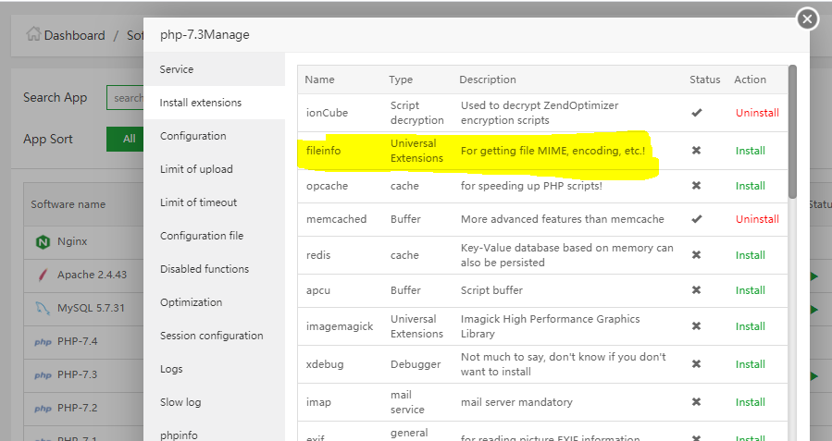
Task: Select the Disabled functions menu item
Action: 205,269
